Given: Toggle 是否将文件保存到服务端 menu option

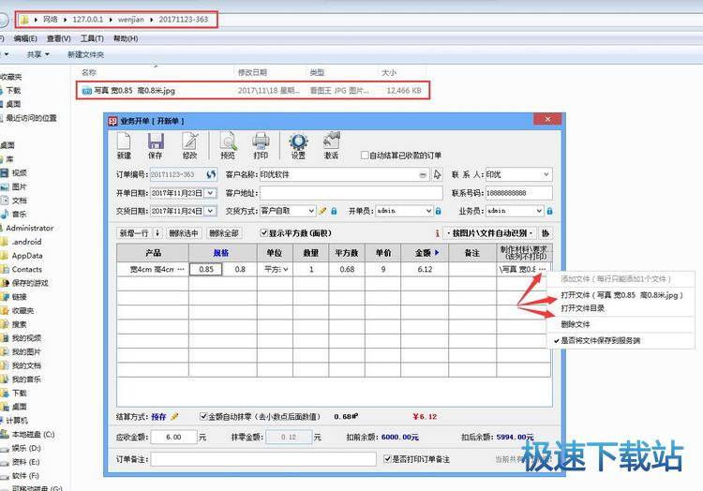Looking at the screenshot, I should (601, 340).
